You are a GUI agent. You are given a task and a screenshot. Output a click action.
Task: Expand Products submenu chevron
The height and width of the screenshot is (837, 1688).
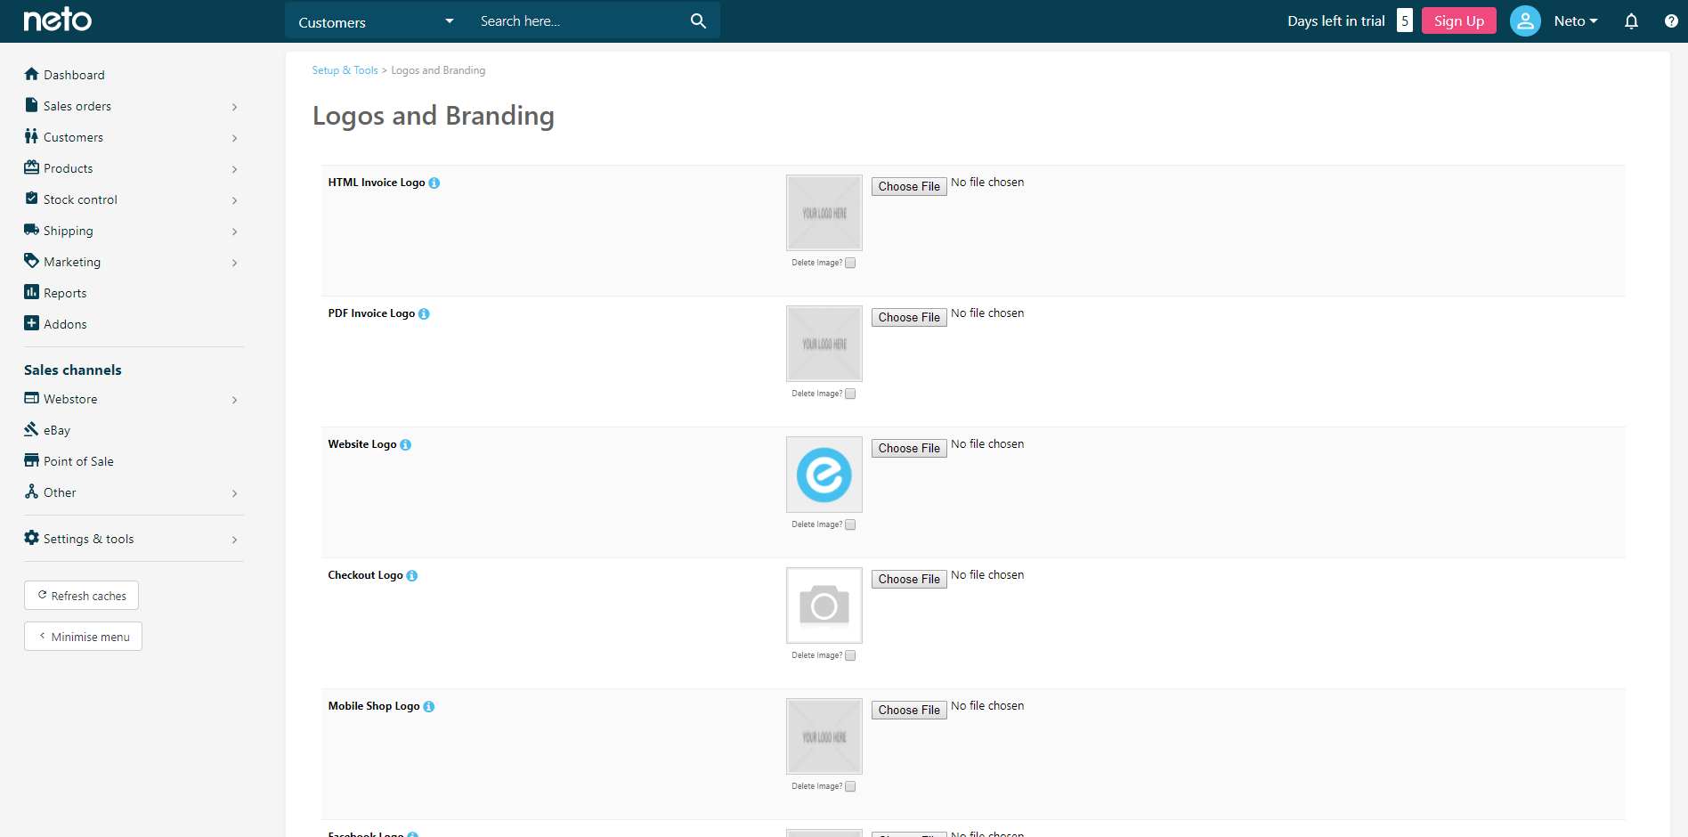coord(234,169)
